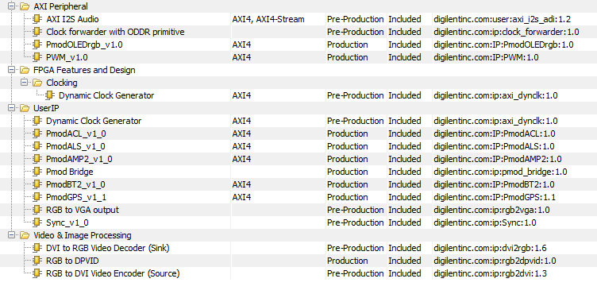Screen dimensions: 597x294
Task: Click the RGB to DPVID IP icon
Action: [37, 261]
